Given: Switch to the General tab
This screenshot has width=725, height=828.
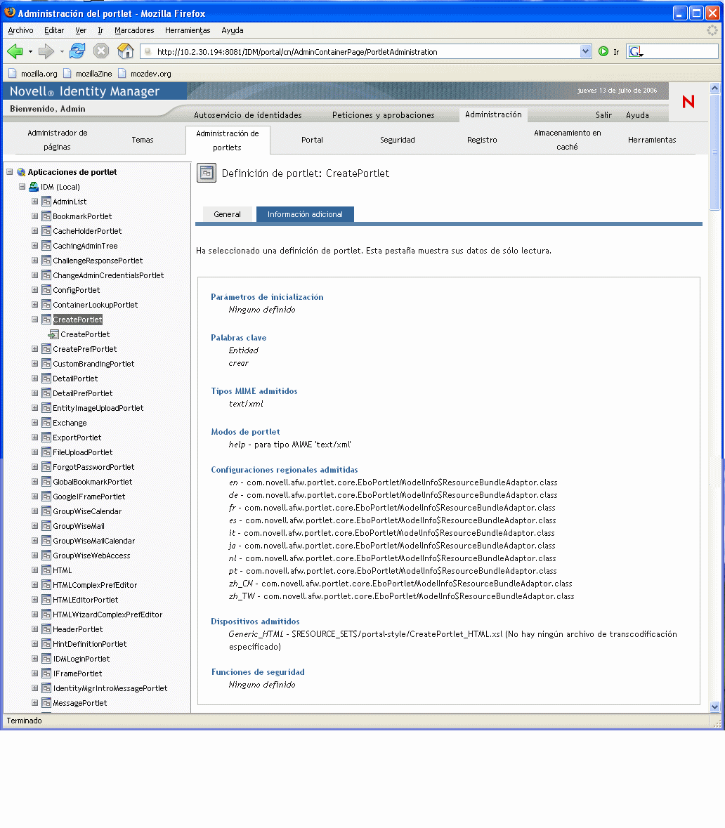Looking at the screenshot, I should click(x=227, y=214).
